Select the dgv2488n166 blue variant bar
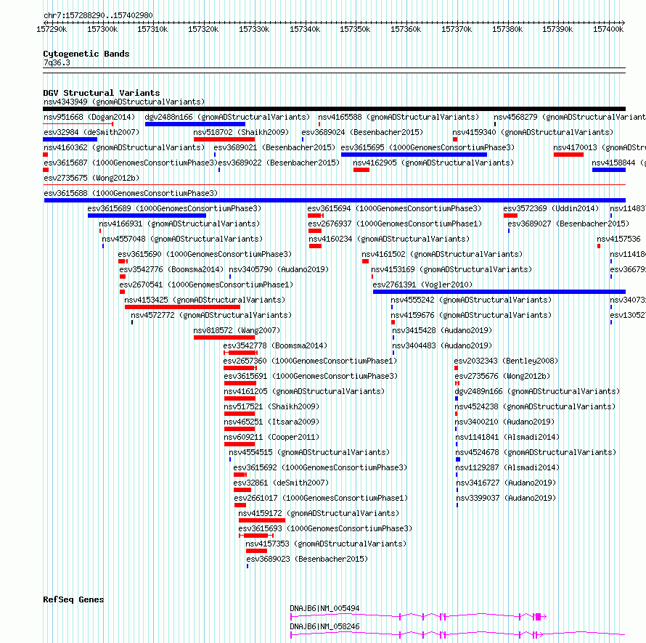 click(195, 124)
